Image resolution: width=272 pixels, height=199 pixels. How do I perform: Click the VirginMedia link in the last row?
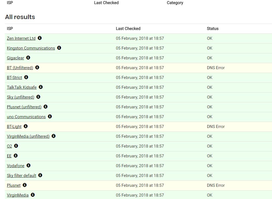(18, 195)
